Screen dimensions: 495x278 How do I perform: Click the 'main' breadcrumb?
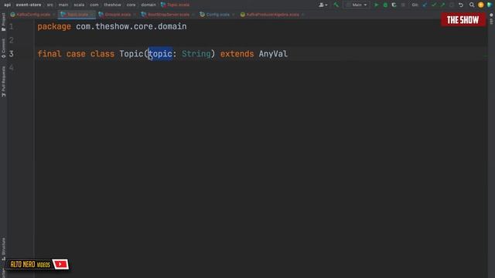point(63,5)
